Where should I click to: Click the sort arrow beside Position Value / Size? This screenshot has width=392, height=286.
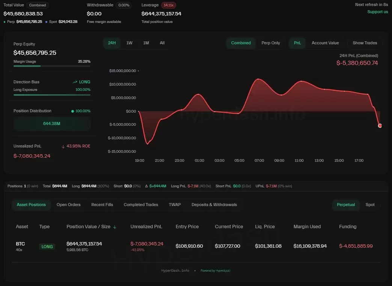(x=115, y=227)
